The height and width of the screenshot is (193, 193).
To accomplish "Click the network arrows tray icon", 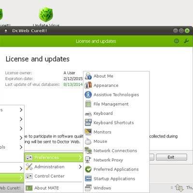I will tap(179, 188).
